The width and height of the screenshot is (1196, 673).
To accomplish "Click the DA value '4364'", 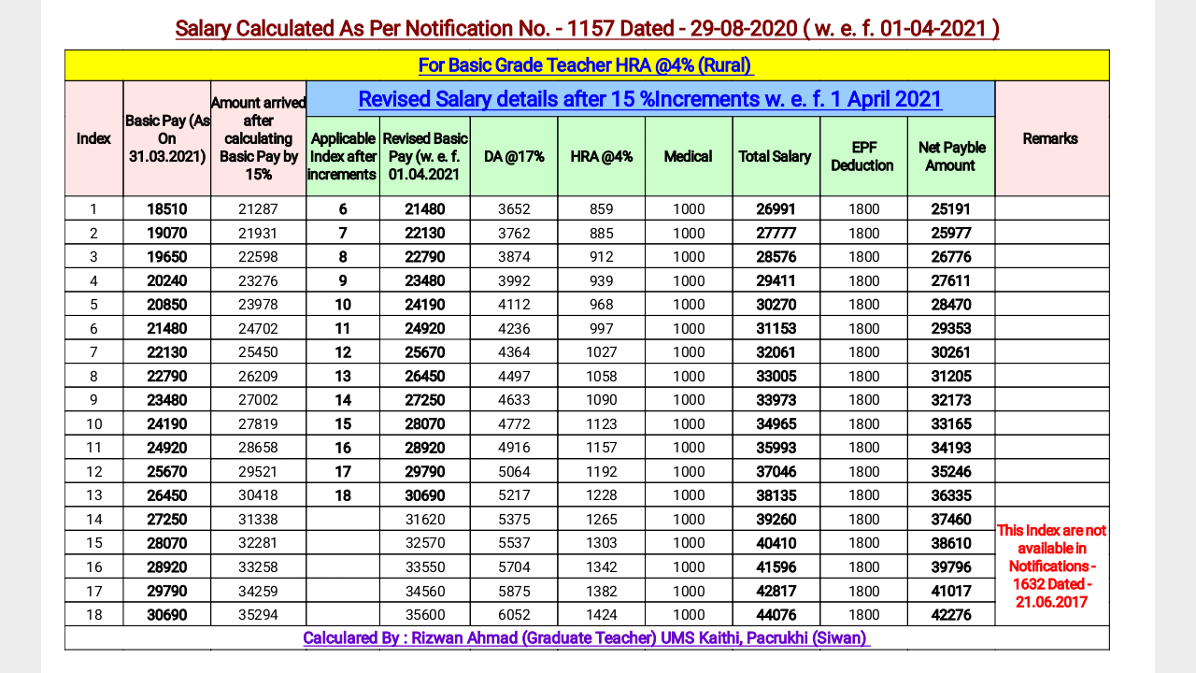I will tap(514, 352).
